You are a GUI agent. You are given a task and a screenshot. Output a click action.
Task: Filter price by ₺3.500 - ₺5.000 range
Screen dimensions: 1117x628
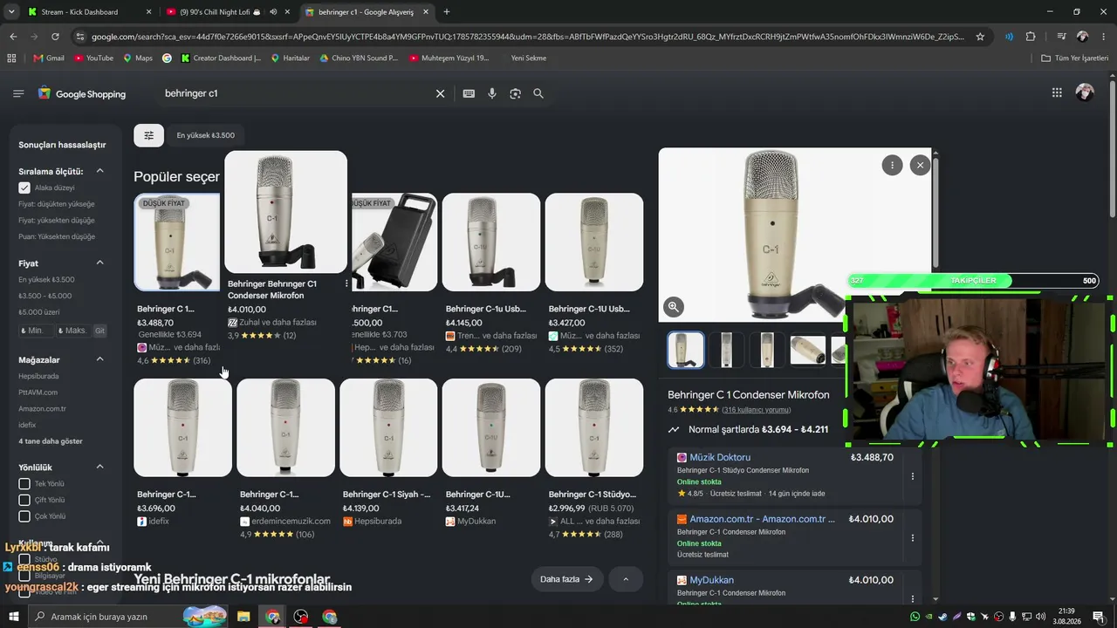45,296
